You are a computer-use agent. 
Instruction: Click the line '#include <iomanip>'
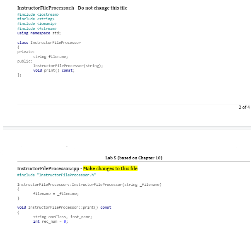tap(37, 24)
